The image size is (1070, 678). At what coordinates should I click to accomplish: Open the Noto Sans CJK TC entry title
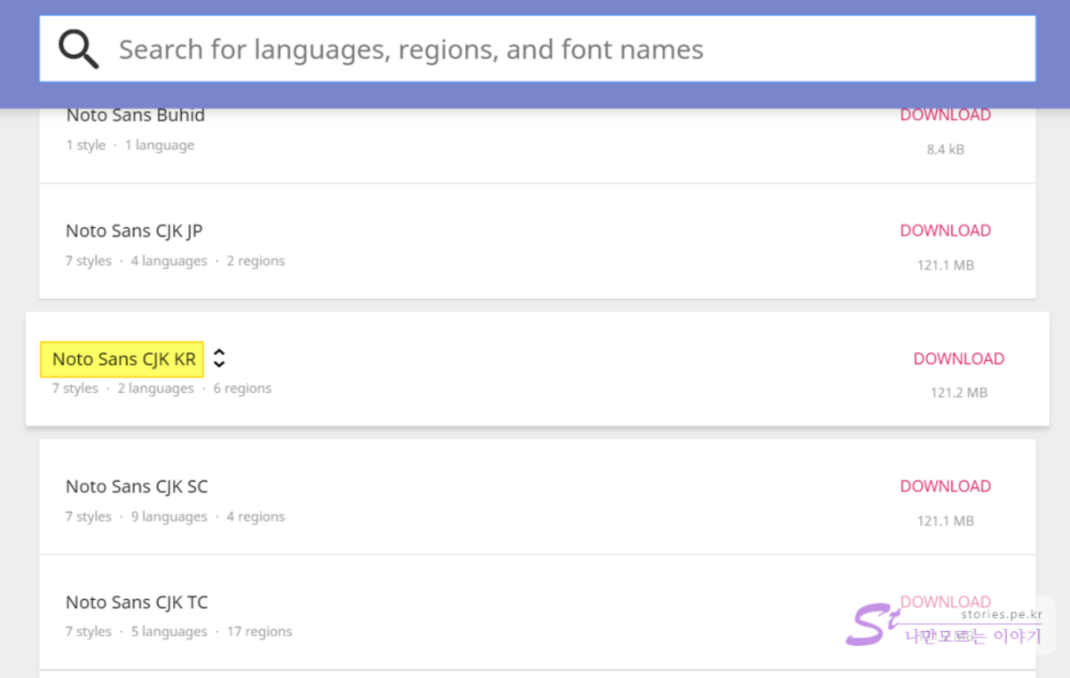[137, 603]
